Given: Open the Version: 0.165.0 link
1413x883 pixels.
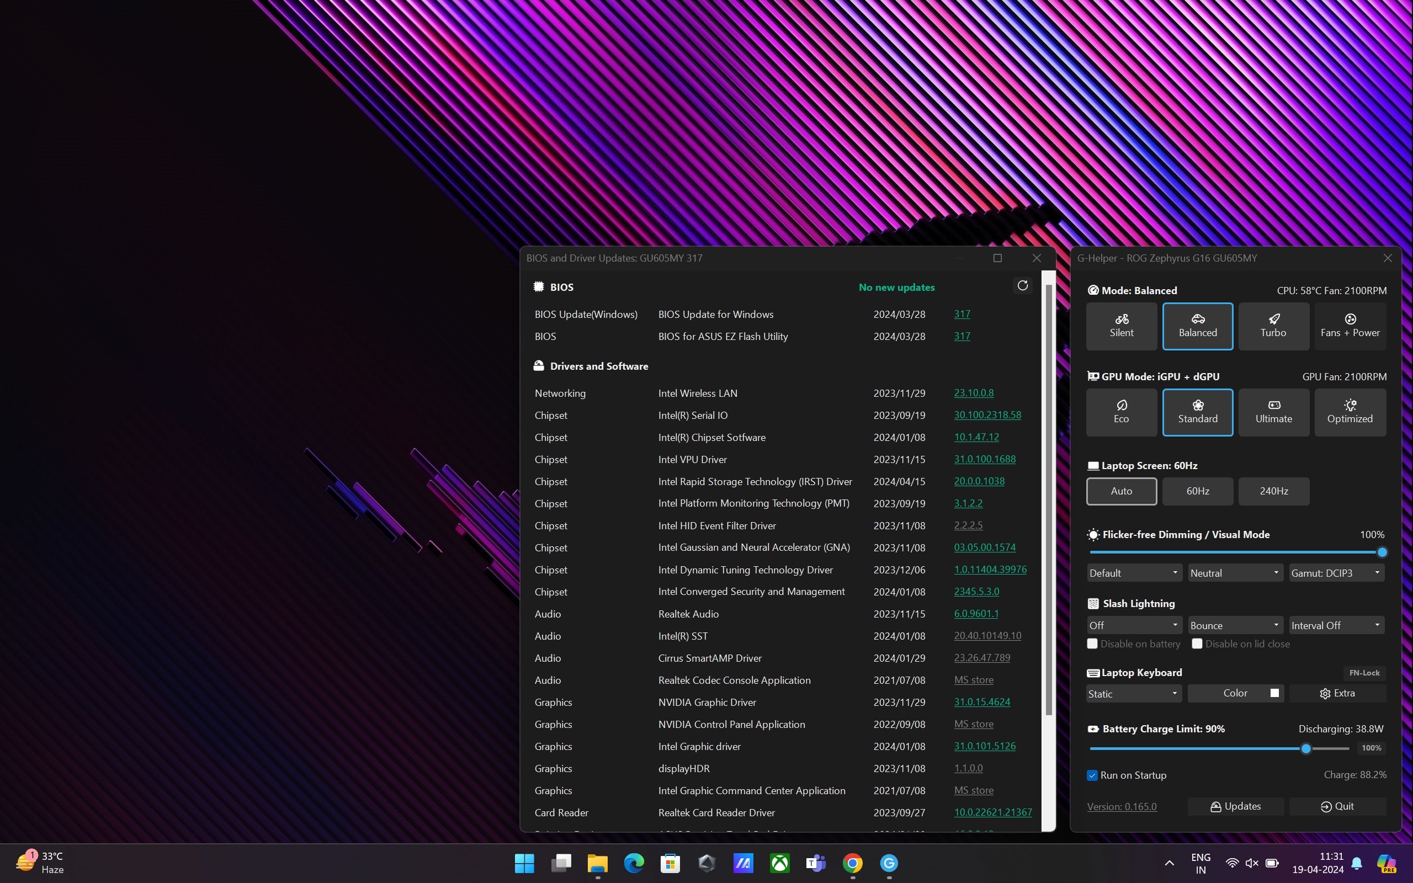Looking at the screenshot, I should (1122, 806).
